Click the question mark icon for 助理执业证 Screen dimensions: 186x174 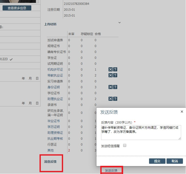[x=115, y=99]
